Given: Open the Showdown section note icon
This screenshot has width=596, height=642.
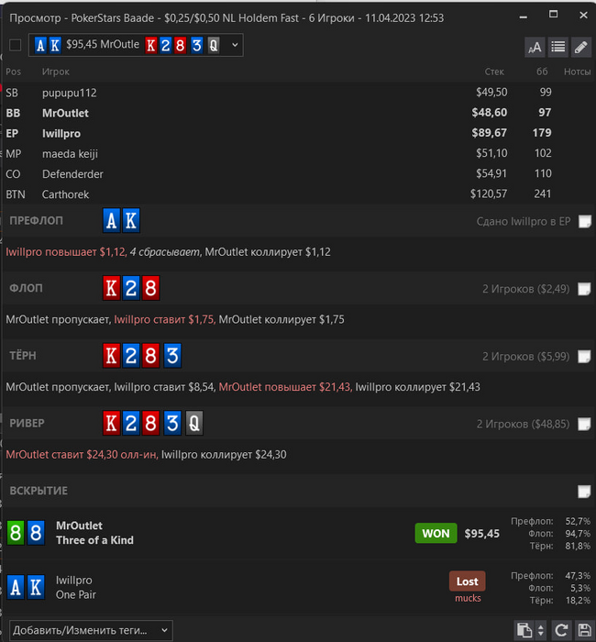Looking at the screenshot, I should point(585,491).
